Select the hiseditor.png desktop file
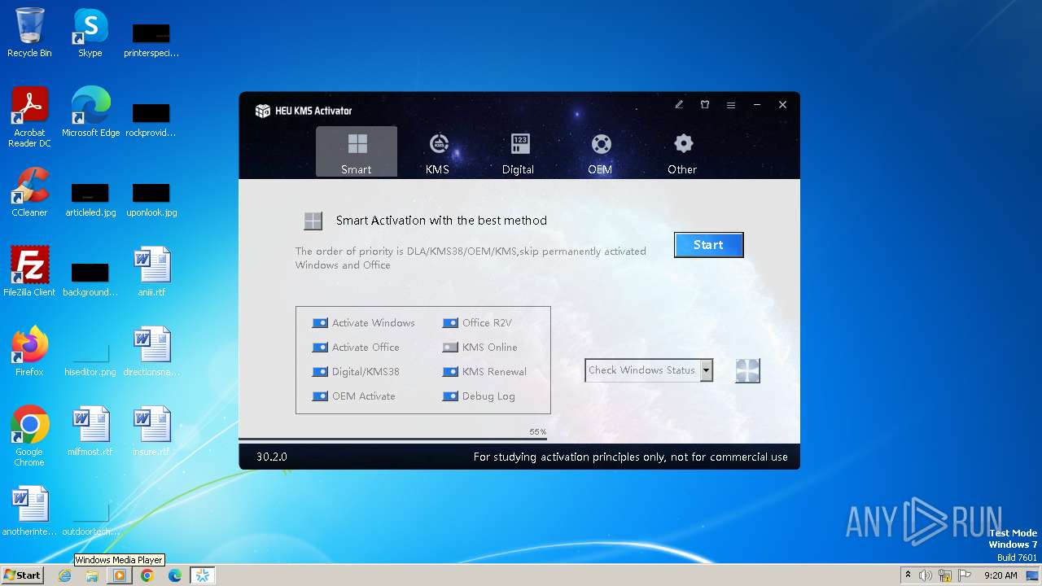1042x586 pixels. click(90, 358)
